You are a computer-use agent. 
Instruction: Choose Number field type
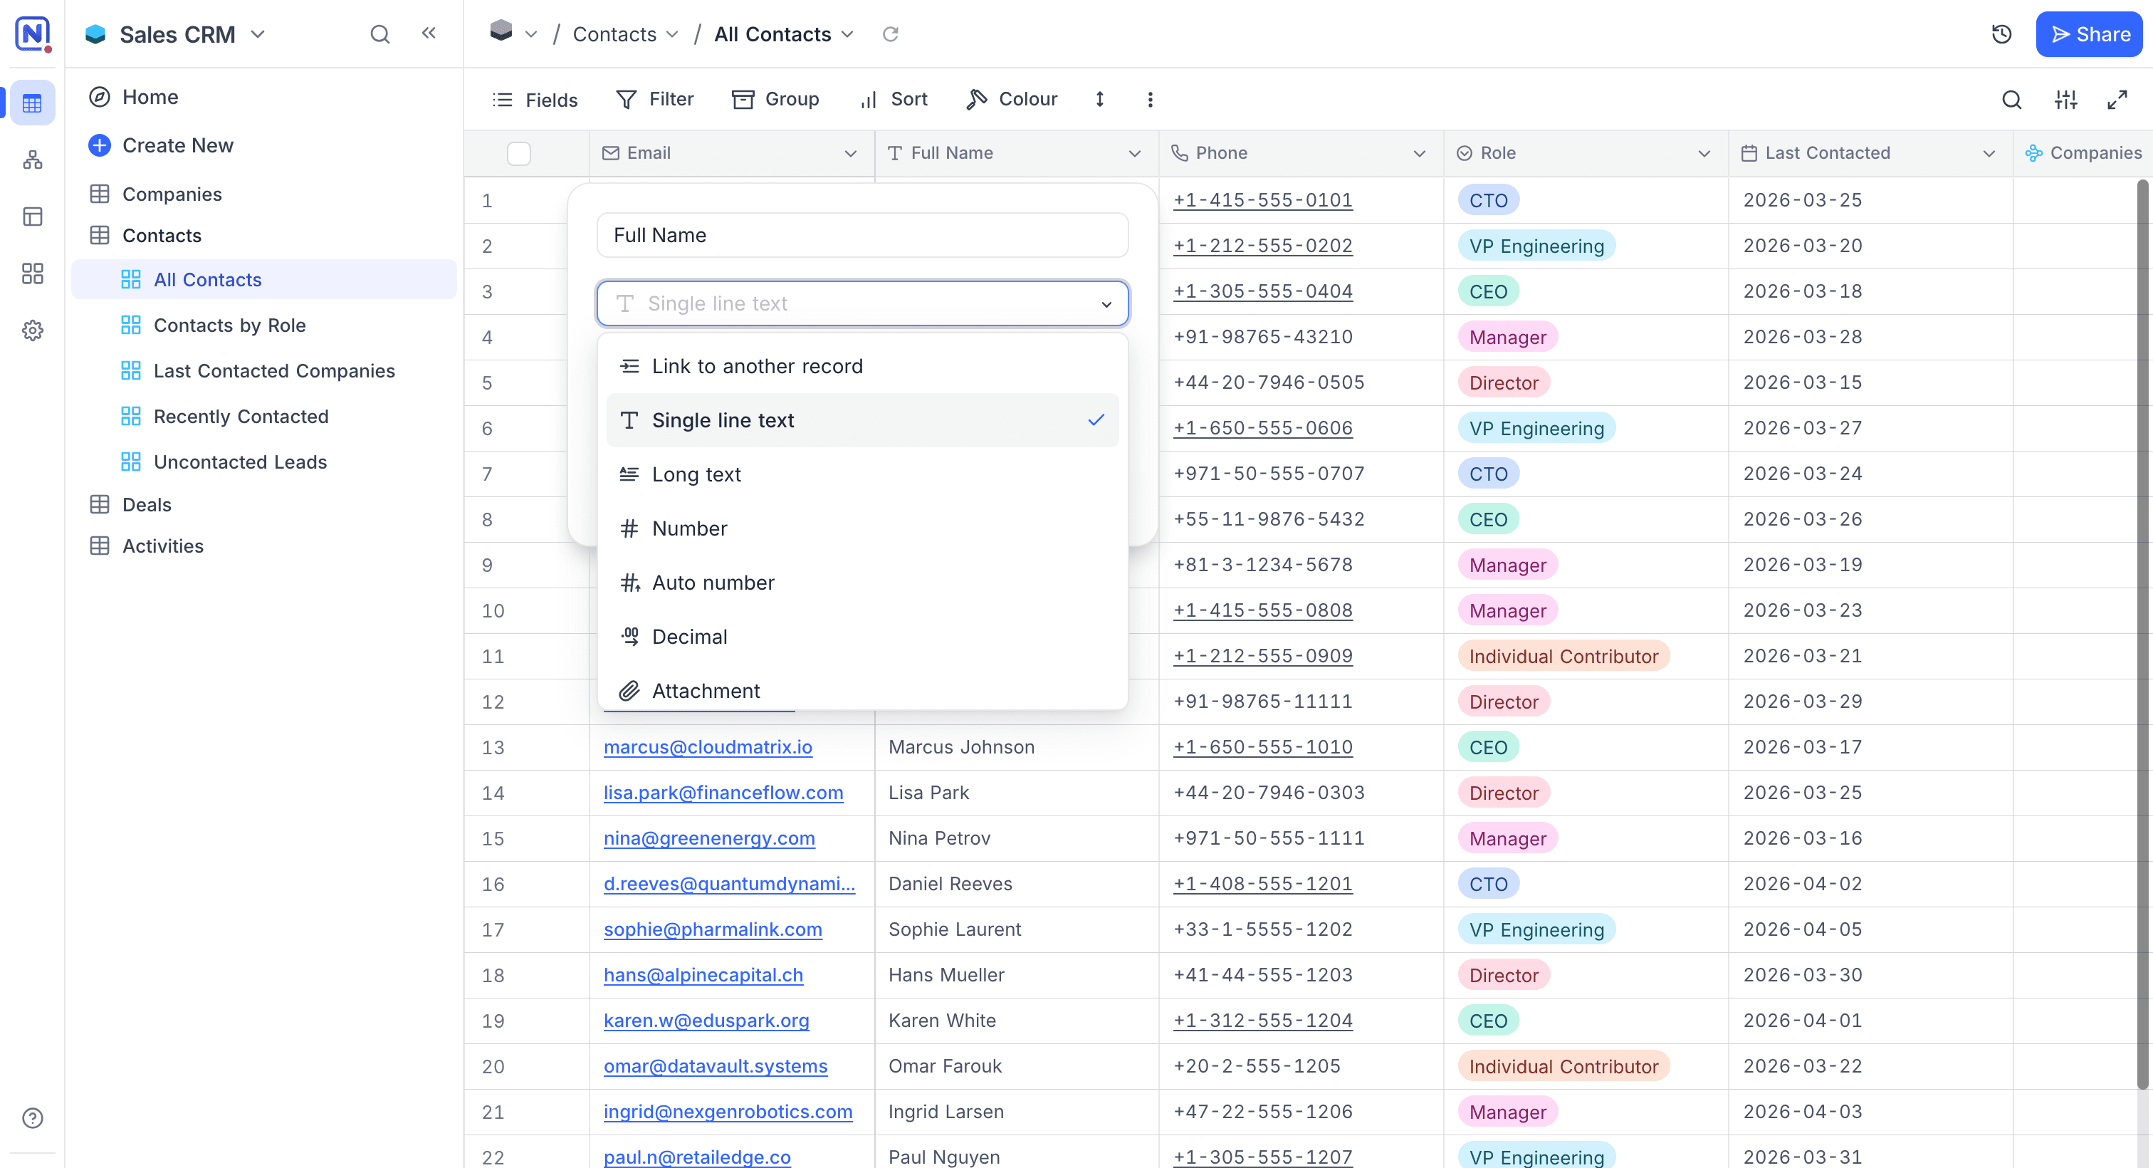[x=862, y=528]
